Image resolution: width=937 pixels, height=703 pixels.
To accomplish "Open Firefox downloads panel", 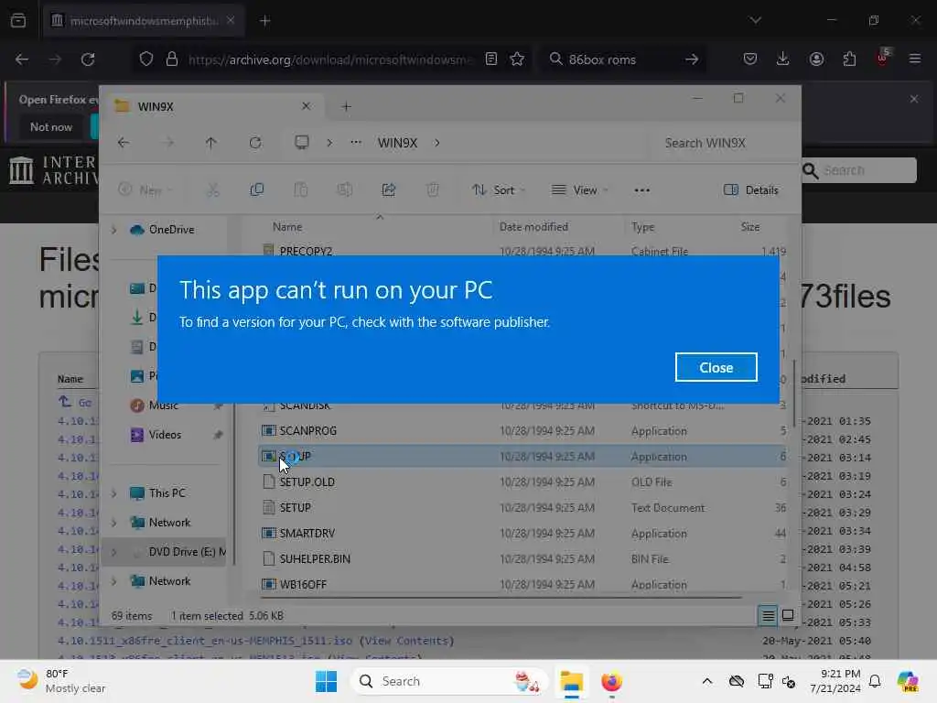I will (783, 59).
